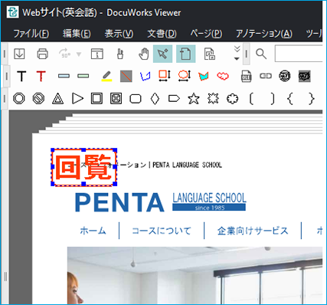
Task: Click the printer icon
Action: coord(42,54)
